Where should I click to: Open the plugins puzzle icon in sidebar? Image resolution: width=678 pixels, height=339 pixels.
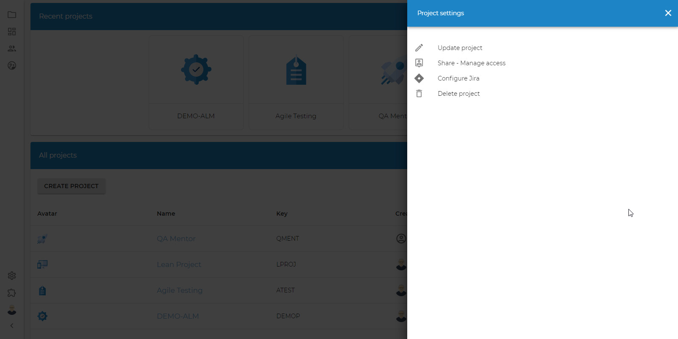click(x=12, y=293)
